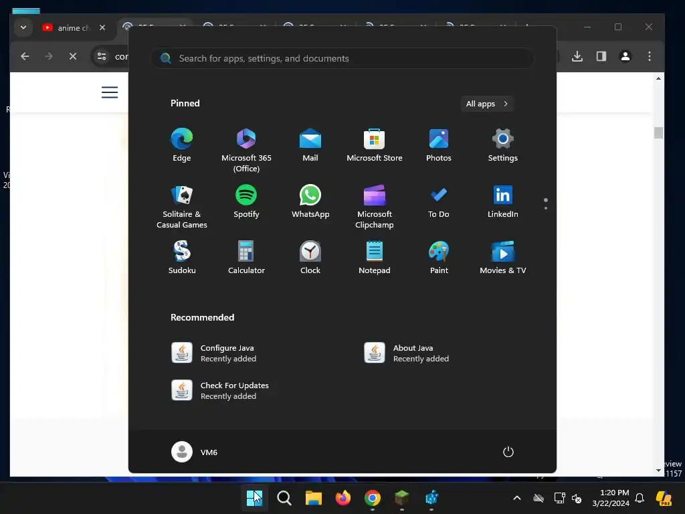The width and height of the screenshot is (685, 514).
Task: Open File Explorer from taskbar
Action: pyautogui.click(x=313, y=497)
